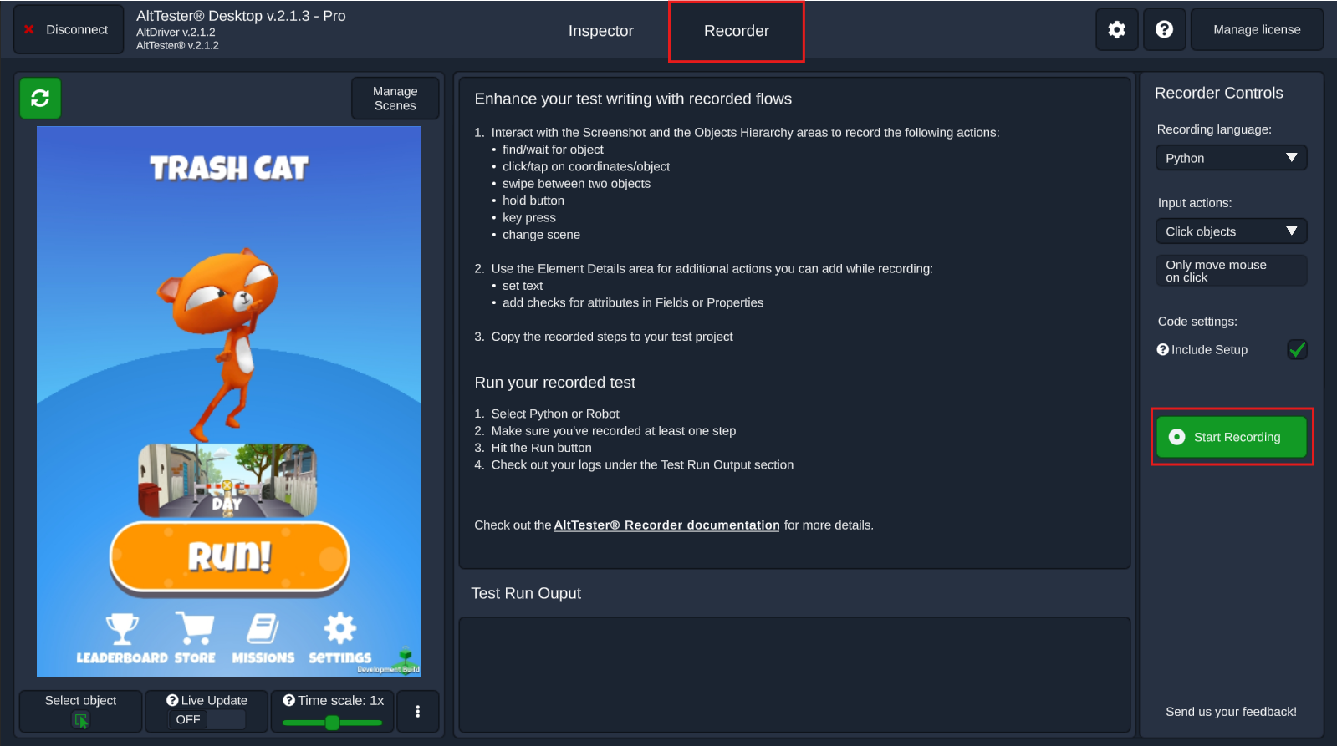Toggle the Live Update OFF switch
Screen dimensions: 1337x746
[207, 719]
